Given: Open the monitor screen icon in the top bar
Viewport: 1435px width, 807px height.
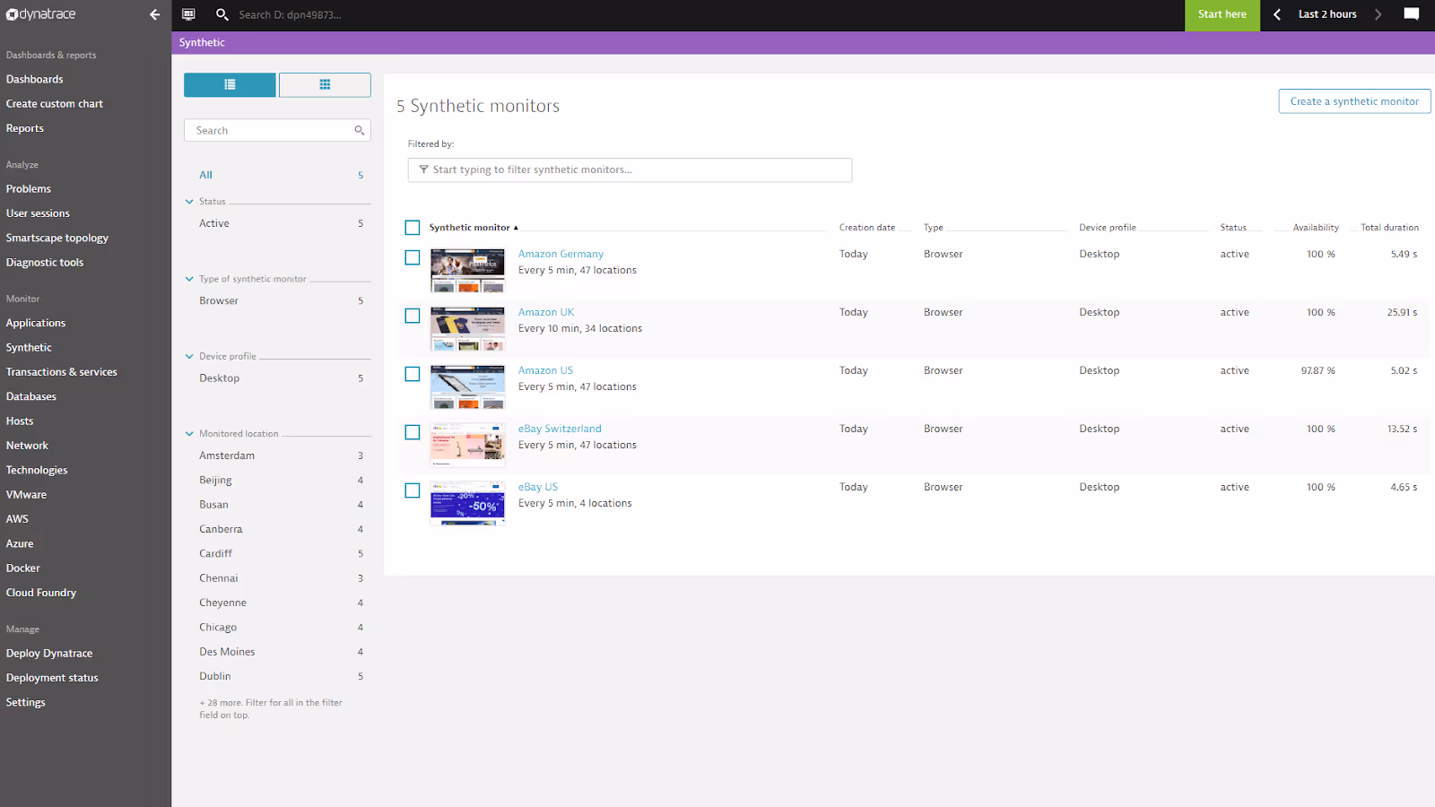Looking at the screenshot, I should tap(188, 14).
